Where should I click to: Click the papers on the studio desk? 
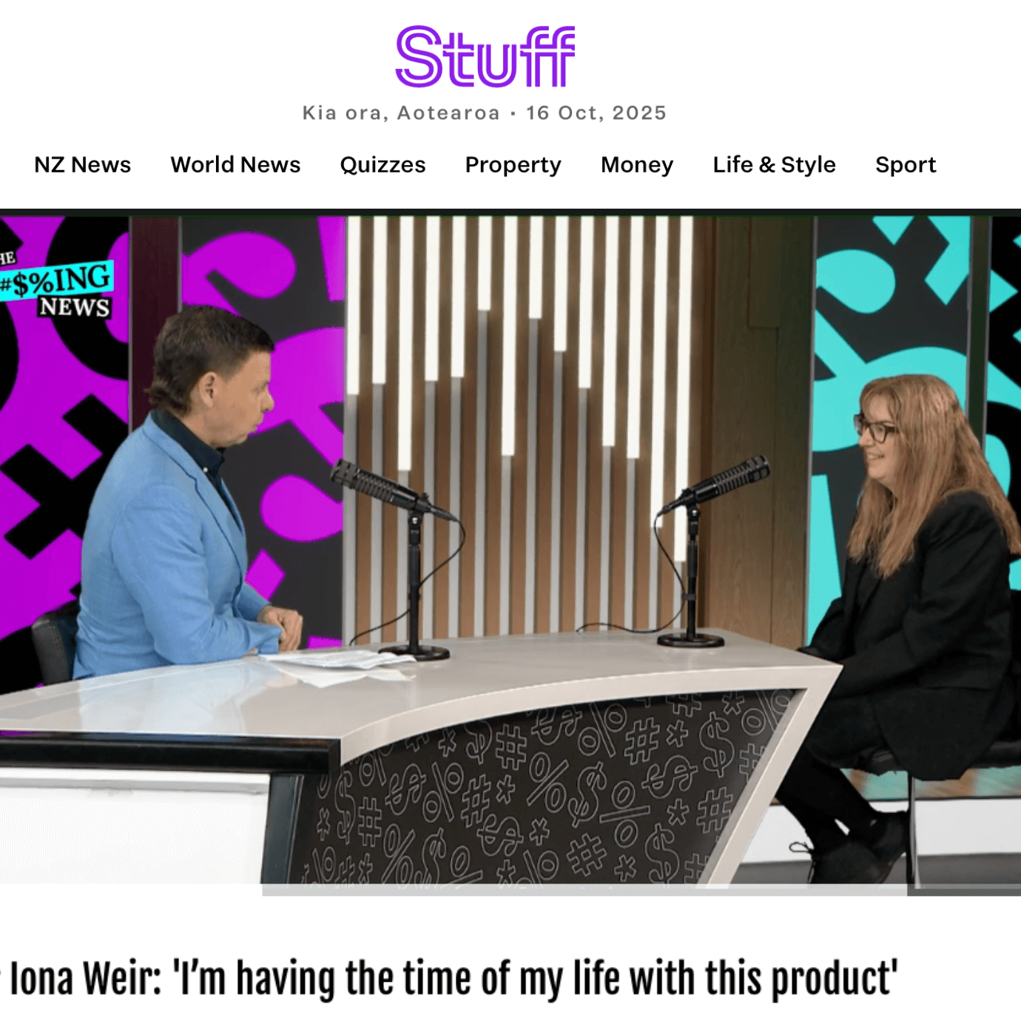click(337, 662)
